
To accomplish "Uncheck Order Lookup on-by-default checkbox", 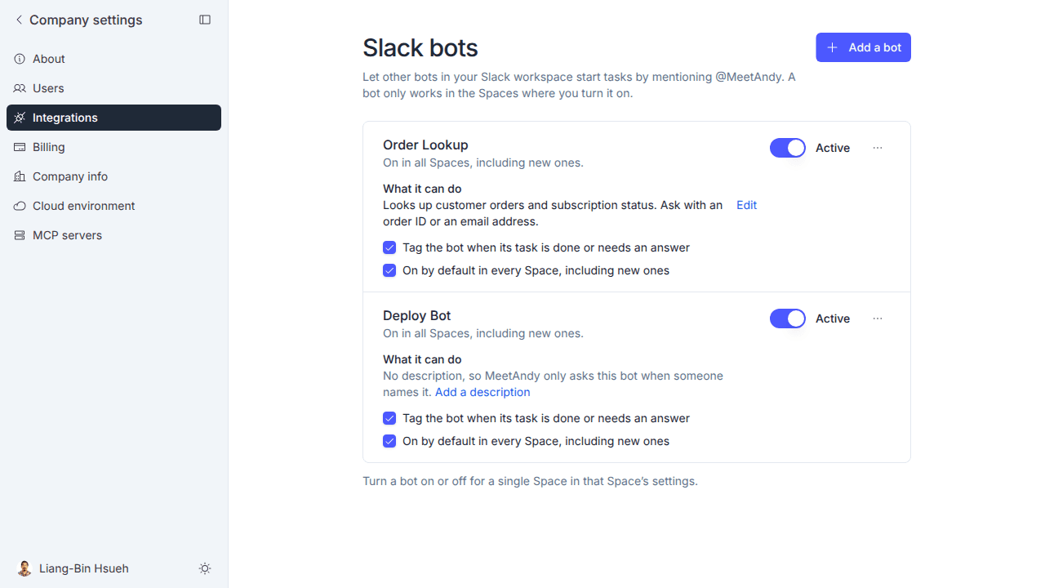I will tap(389, 270).
